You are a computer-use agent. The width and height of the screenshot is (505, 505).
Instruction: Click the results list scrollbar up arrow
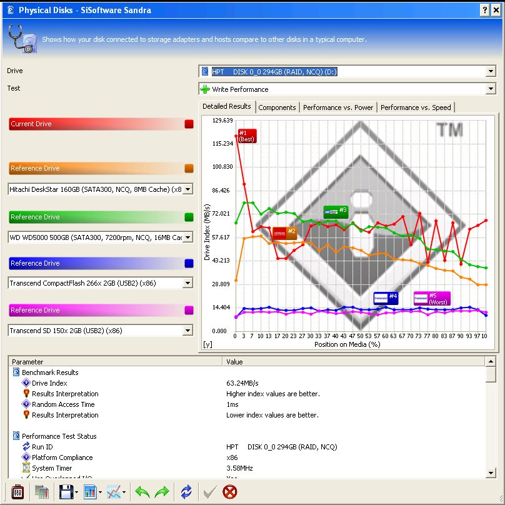(x=491, y=361)
